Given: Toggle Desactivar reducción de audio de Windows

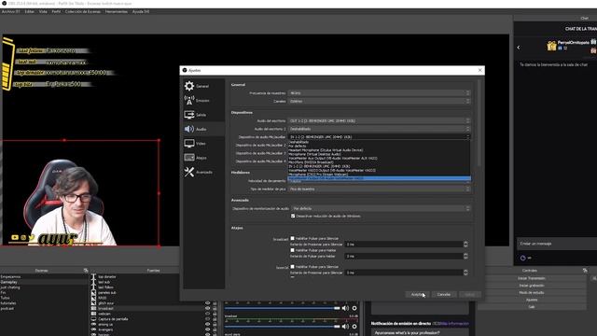Looking at the screenshot, I should click(x=293, y=216).
